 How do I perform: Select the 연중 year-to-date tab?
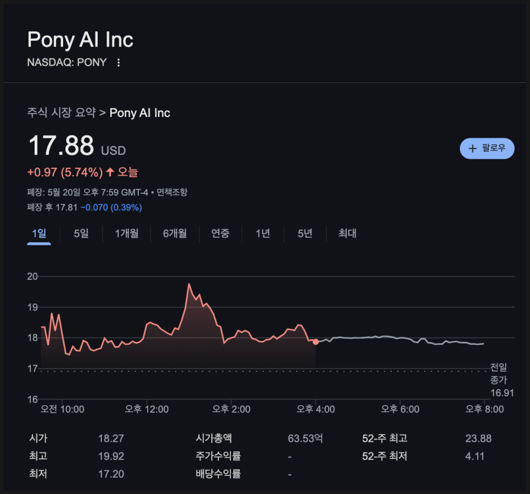(221, 233)
